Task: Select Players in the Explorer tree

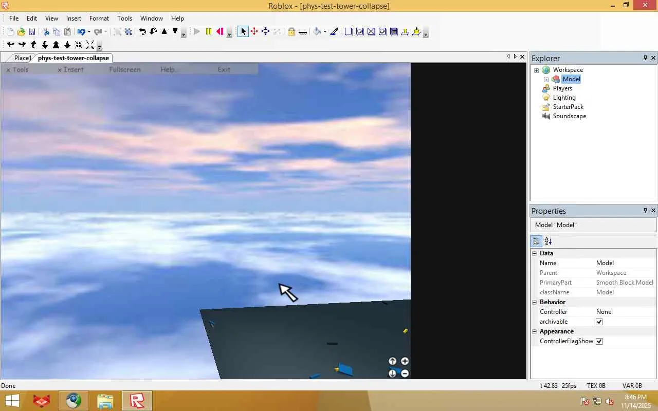Action: tap(562, 88)
